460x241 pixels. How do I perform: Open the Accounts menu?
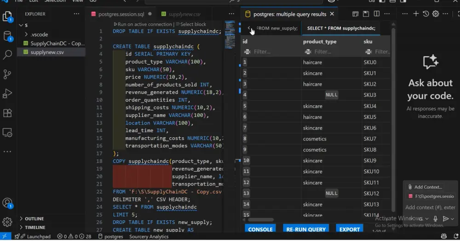pos(7,203)
